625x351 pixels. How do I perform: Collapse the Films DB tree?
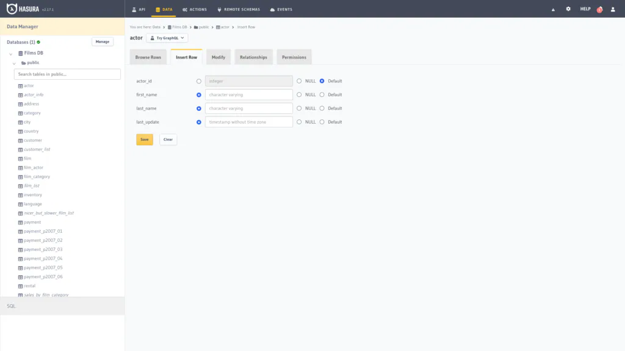coord(11,54)
